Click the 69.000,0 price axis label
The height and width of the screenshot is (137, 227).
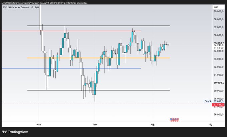[218, 11]
